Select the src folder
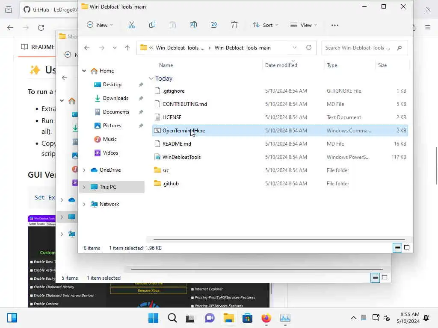Image resolution: width=438 pixels, height=328 pixels. click(x=280, y=170)
